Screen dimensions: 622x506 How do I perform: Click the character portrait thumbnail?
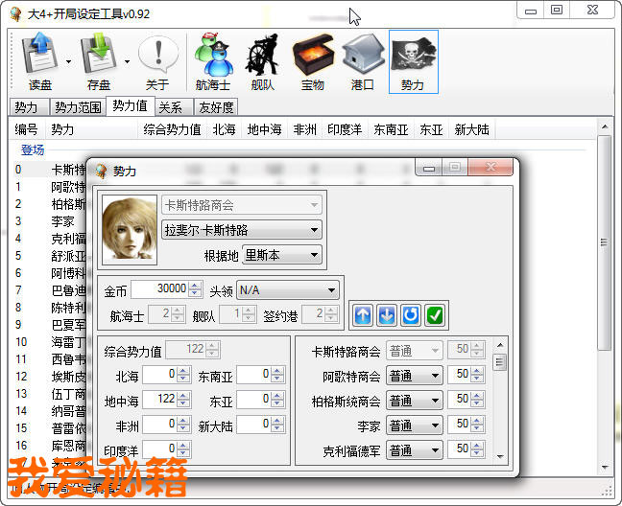click(x=129, y=228)
